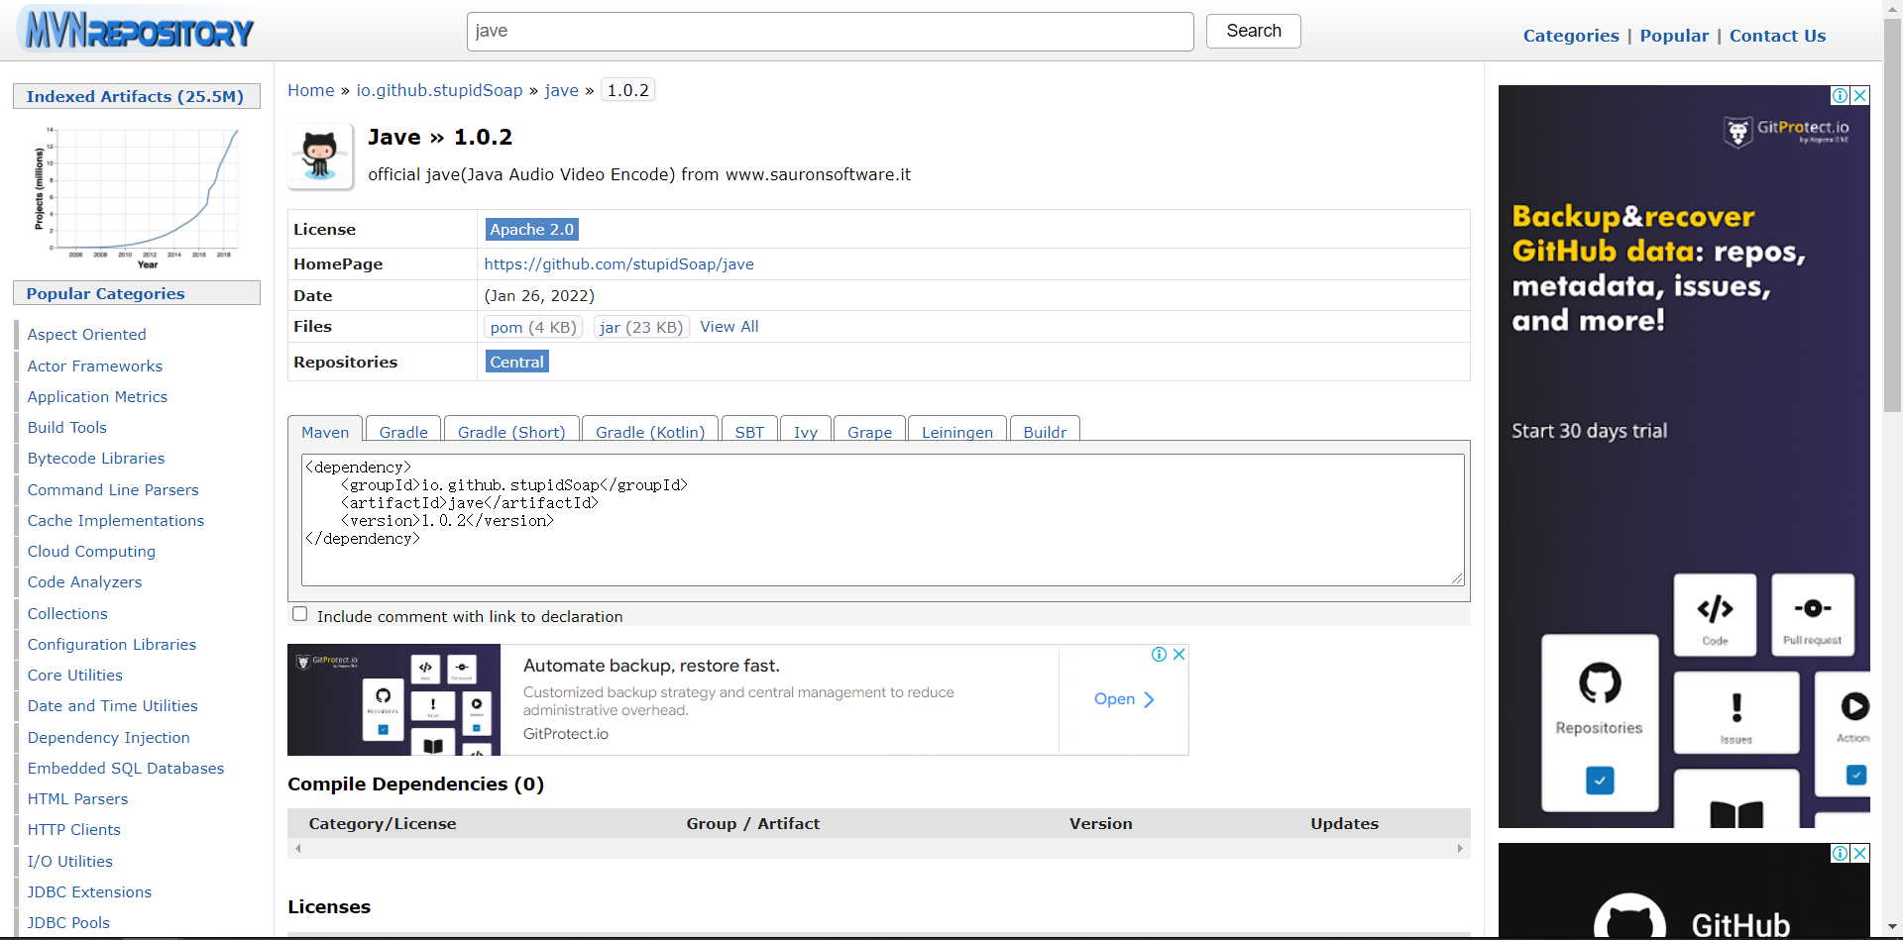This screenshot has width=1903, height=940.
Task: Select the Grape tab
Action: [x=869, y=432]
